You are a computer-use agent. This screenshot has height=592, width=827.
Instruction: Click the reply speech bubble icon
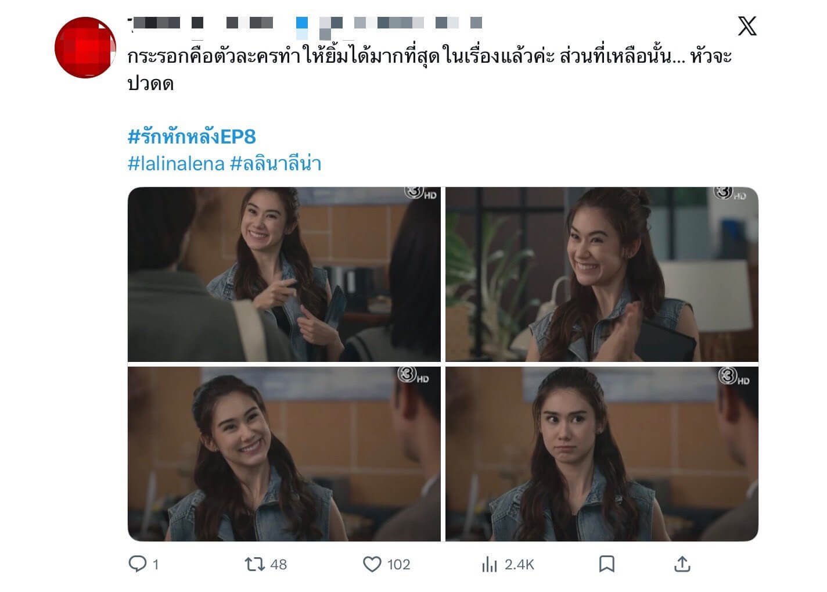pos(138,564)
